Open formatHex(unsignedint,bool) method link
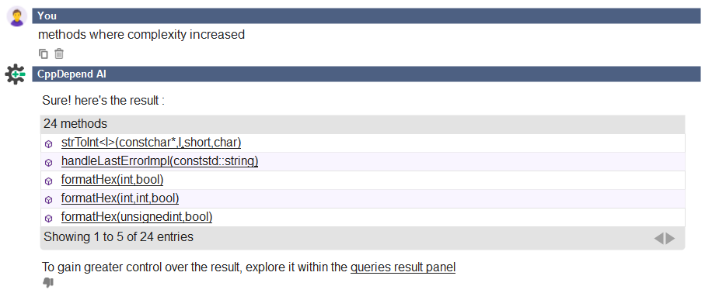Image resolution: width=712 pixels, height=293 pixels. point(137,217)
